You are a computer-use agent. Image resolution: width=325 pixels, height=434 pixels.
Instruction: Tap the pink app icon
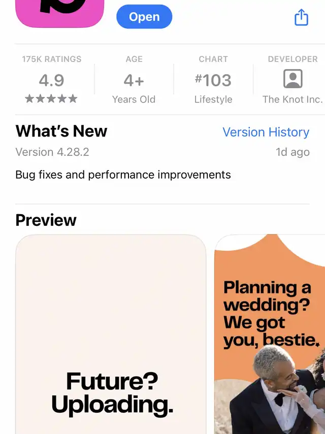[60, 14]
